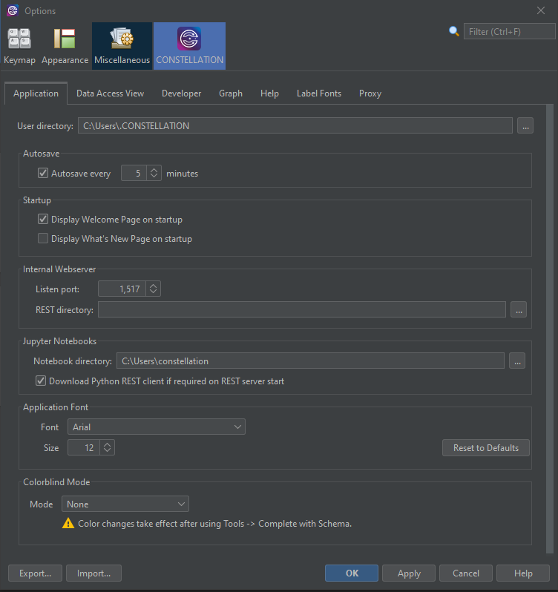Switch to the Help tab
The image size is (558, 592).
tap(269, 93)
